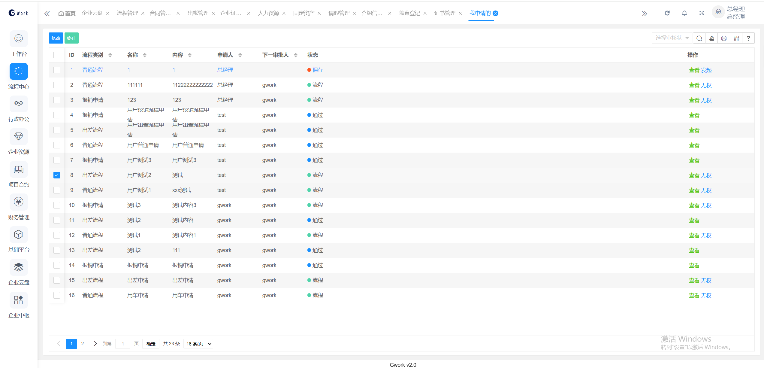Image resolution: width=764 pixels, height=368 pixels.
Task: Click the blue 修改 button
Action: pos(56,38)
